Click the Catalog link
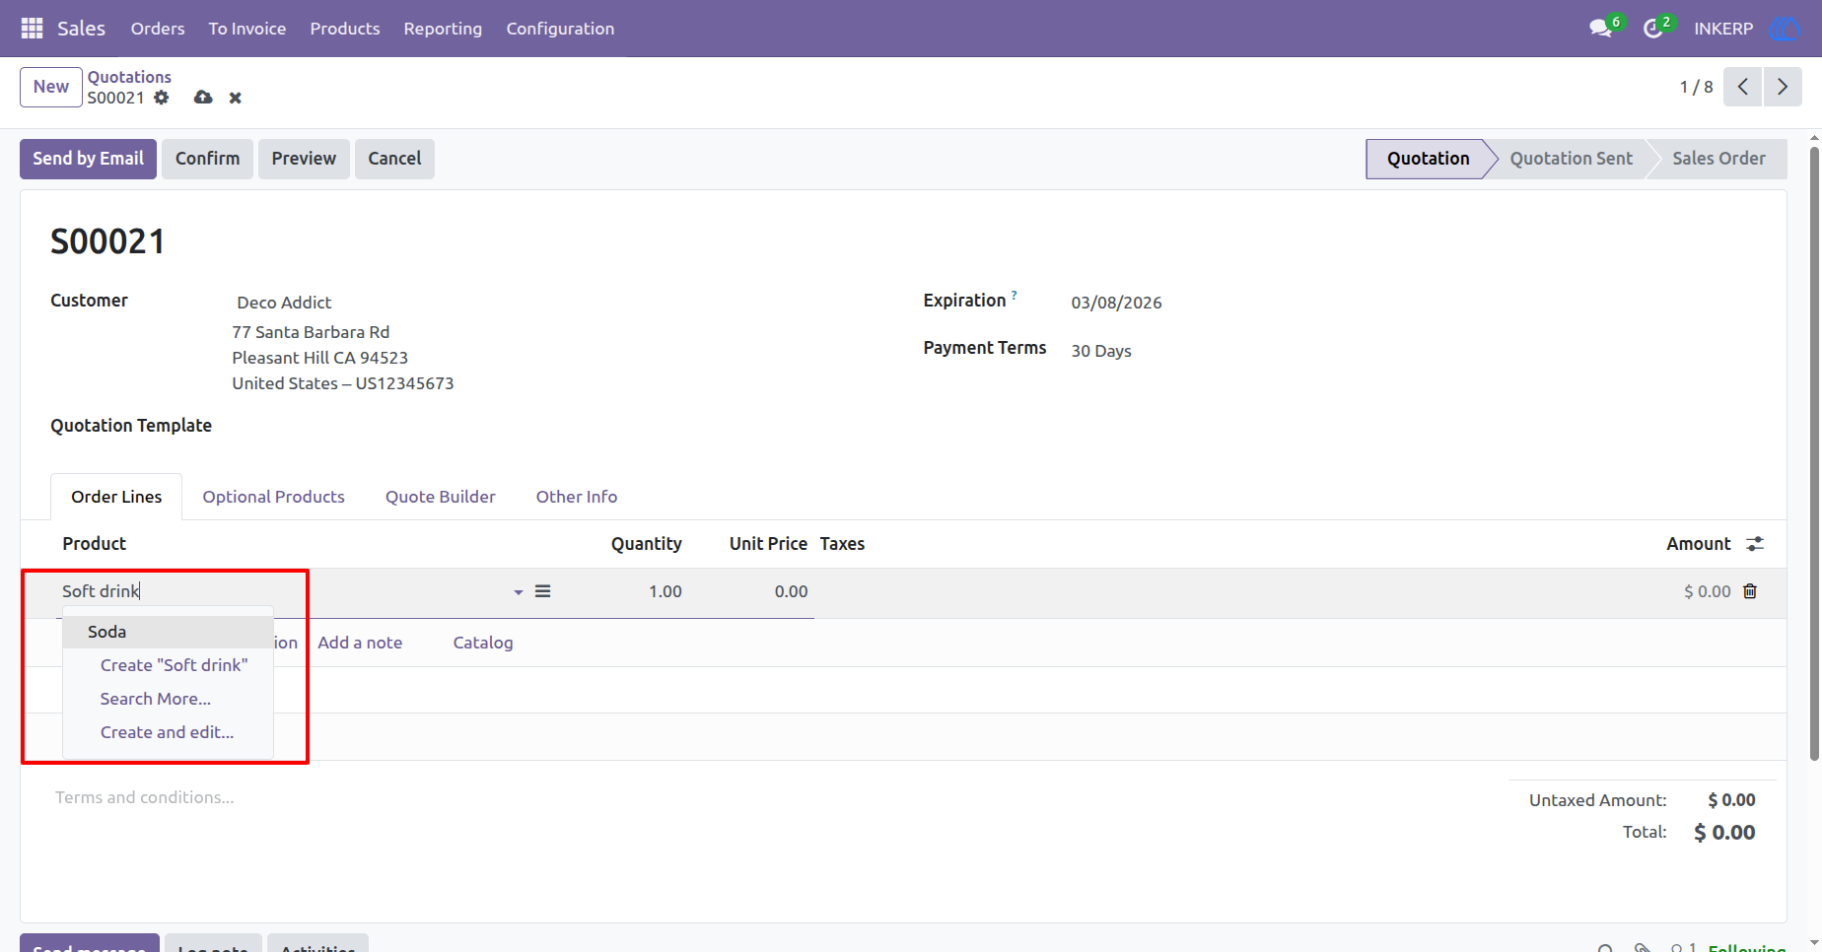This screenshot has height=952, width=1822. pos(483,643)
